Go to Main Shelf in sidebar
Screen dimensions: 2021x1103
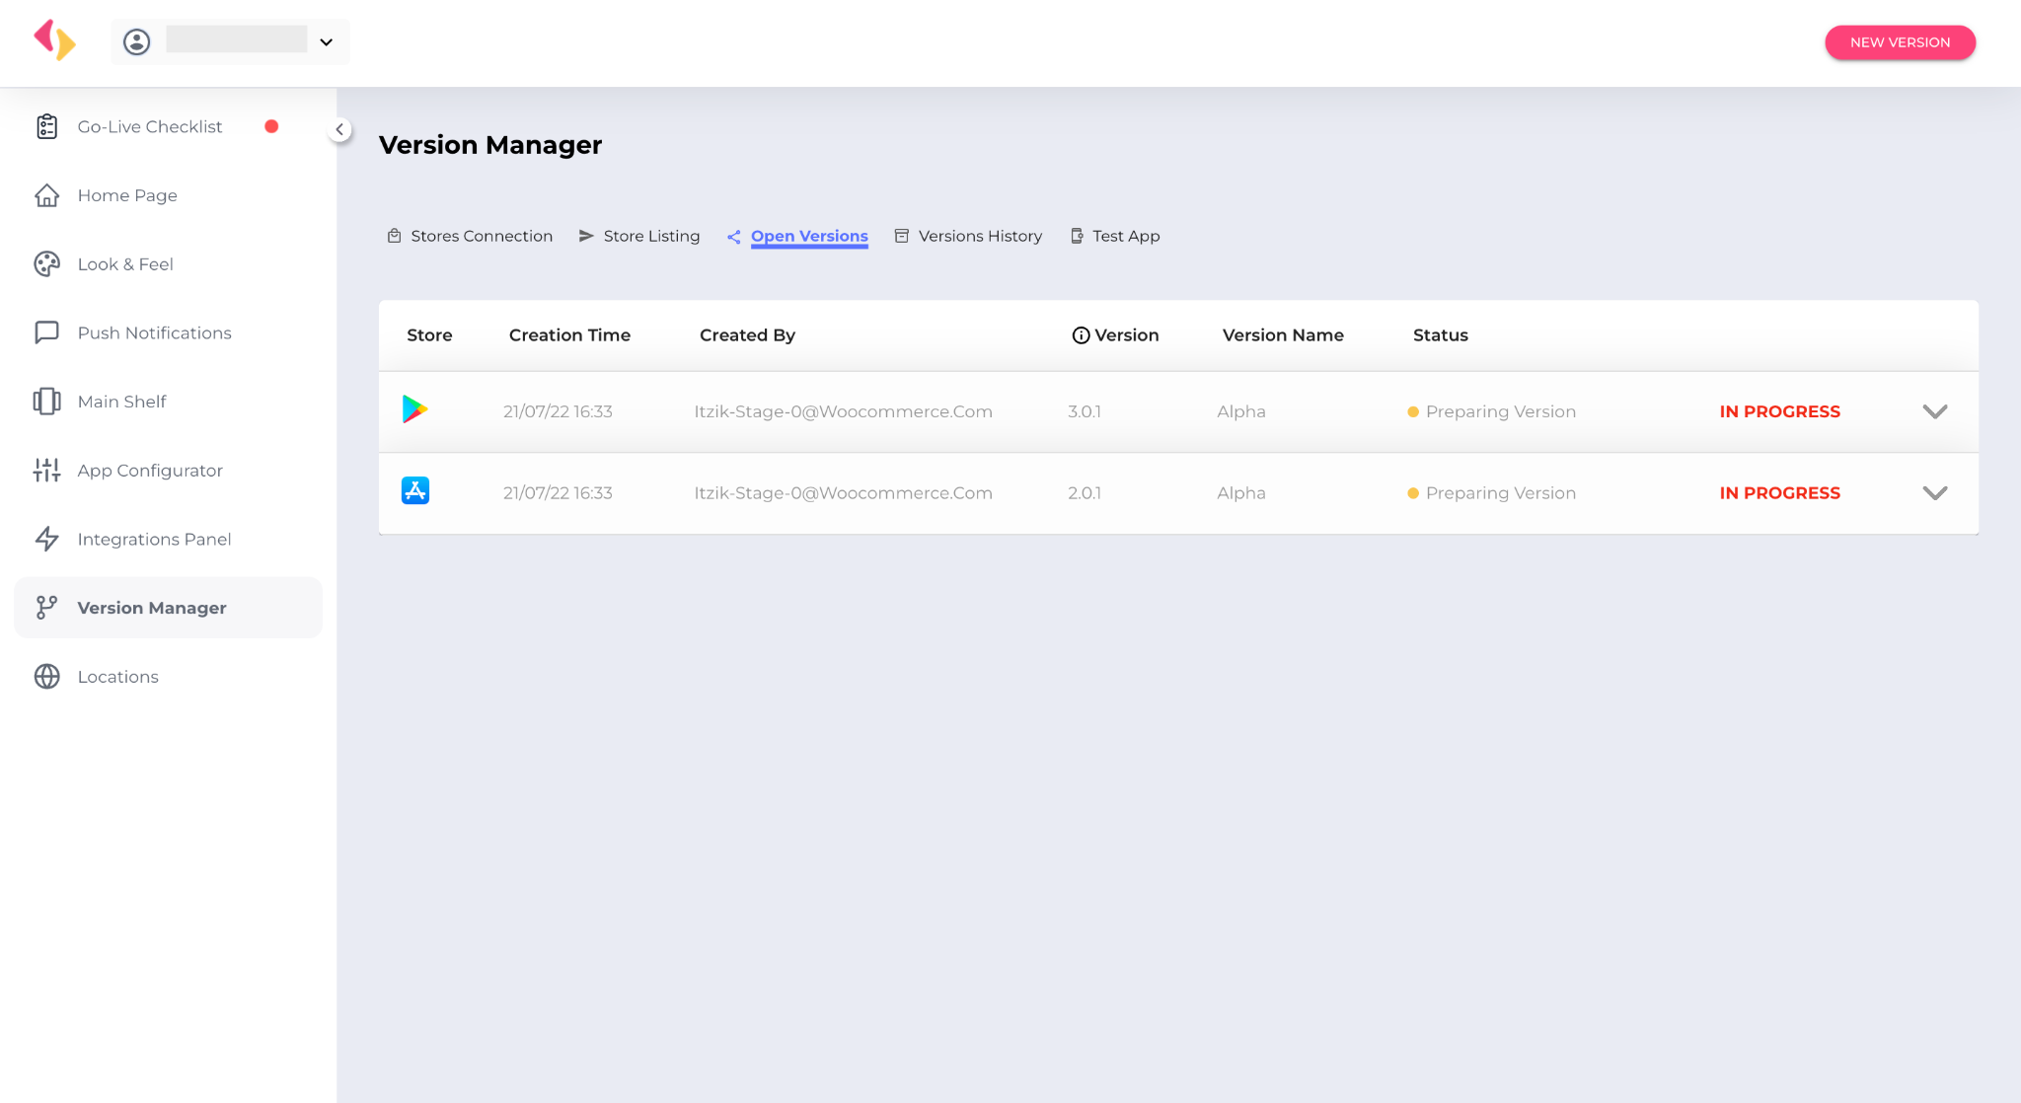[121, 402]
